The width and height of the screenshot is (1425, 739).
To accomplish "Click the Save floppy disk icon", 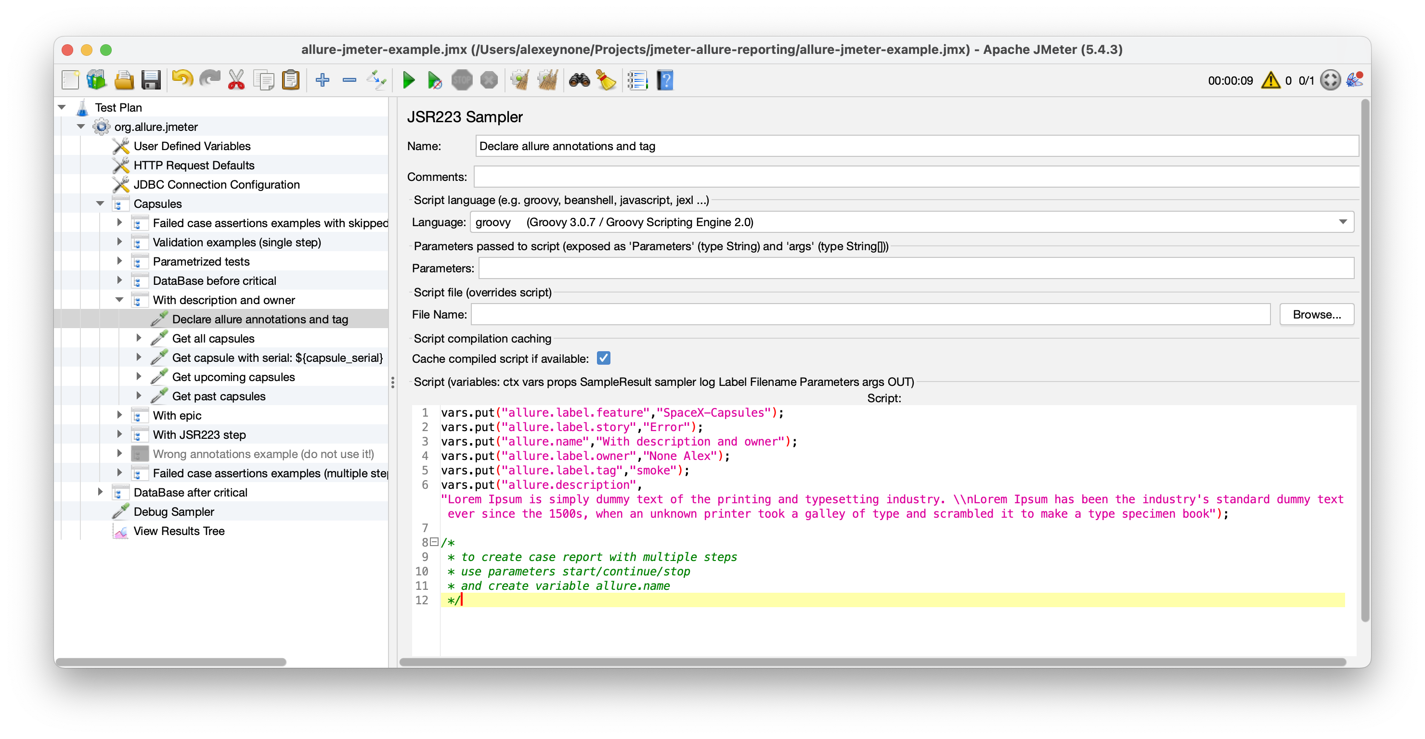I will pyautogui.click(x=151, y=81).
